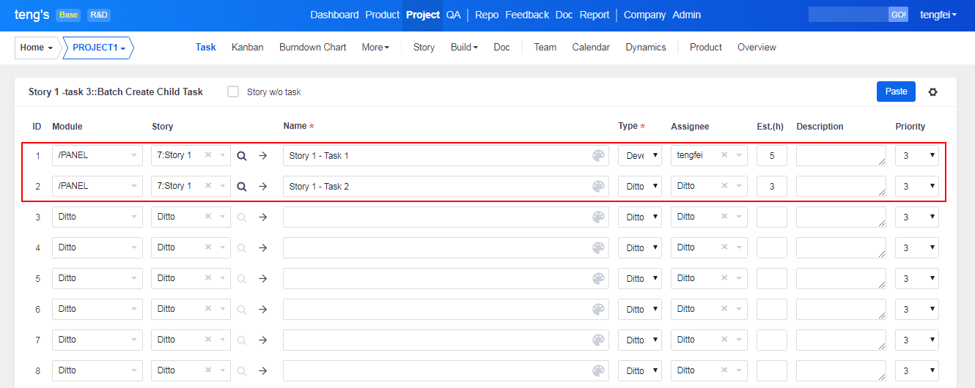
Task: Click the settings gear icon beside Paste
Action: tap(932, 92)
